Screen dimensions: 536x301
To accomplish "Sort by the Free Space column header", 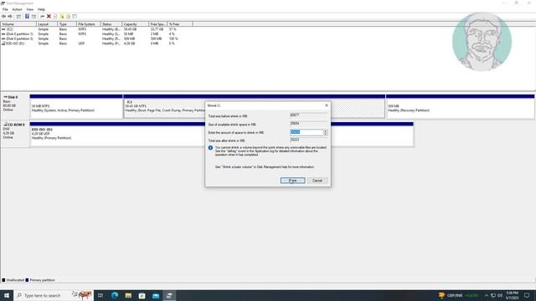I will coord(158,24).
